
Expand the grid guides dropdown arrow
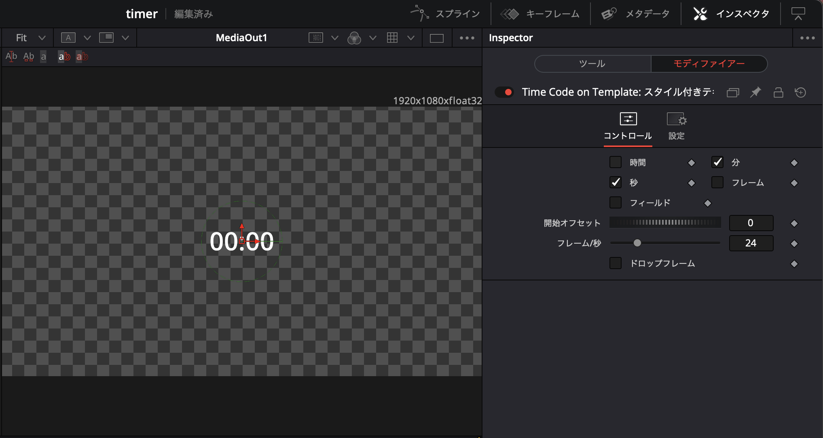tap(411, 38)
